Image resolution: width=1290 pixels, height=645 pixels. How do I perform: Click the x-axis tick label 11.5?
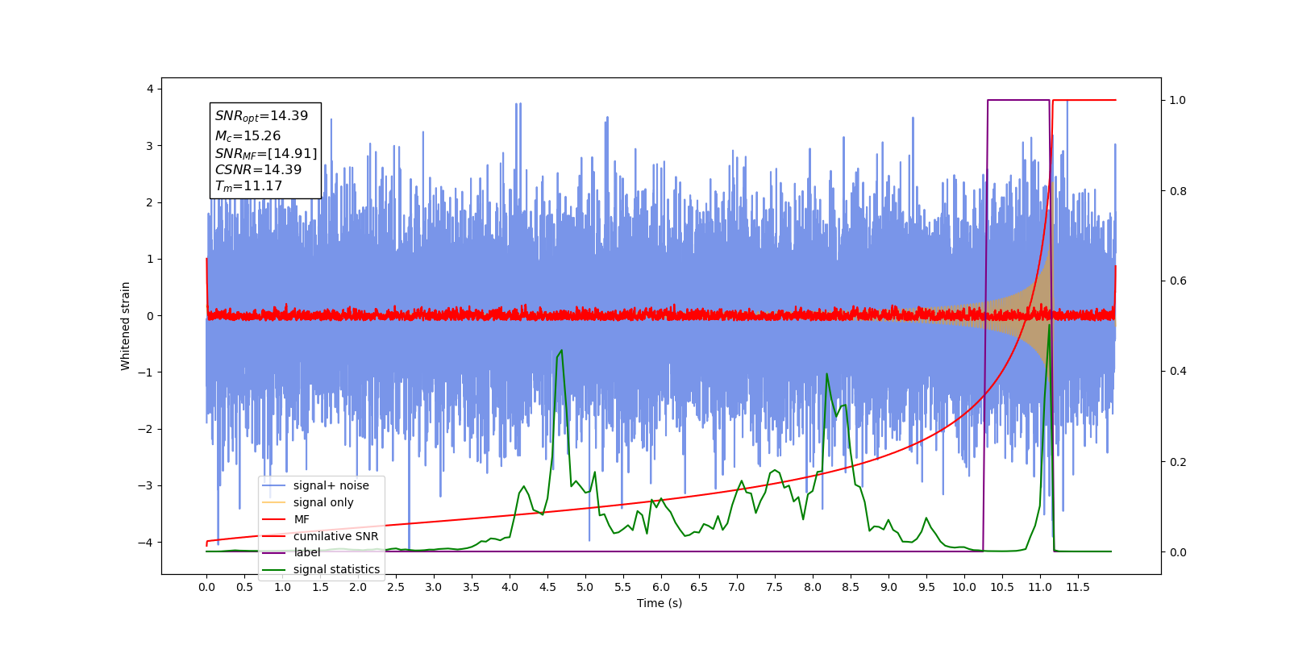coord(1078,587)
